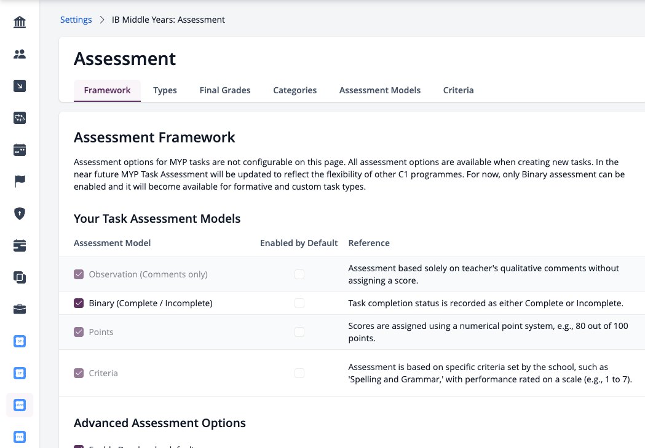
Task: Check Enabled by Default for Criteria row
Action: click(x=299, y=373)
